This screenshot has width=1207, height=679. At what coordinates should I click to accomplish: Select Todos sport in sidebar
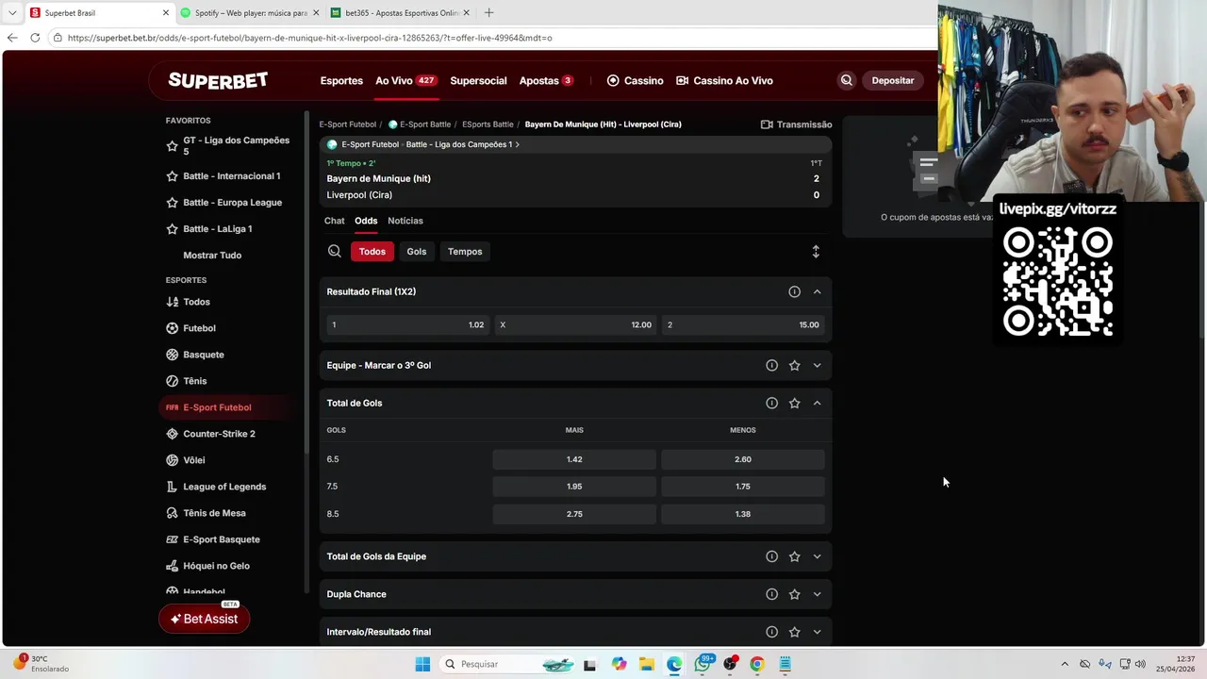196,302
